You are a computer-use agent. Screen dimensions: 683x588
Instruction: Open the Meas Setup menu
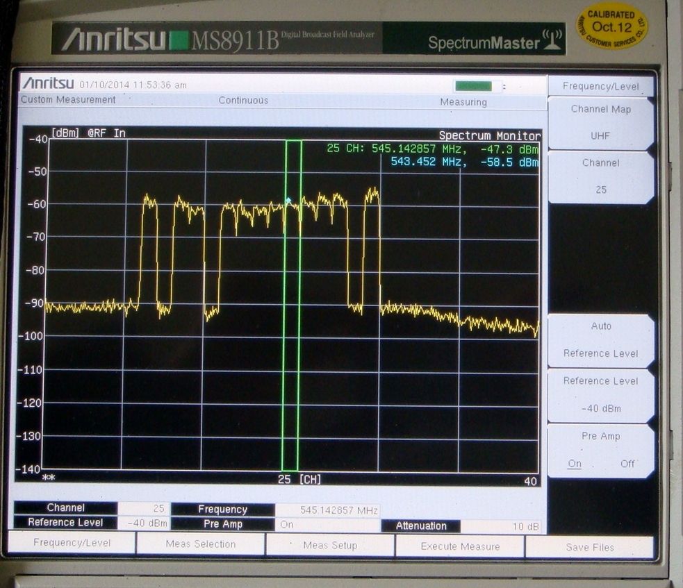click(330, 546)
